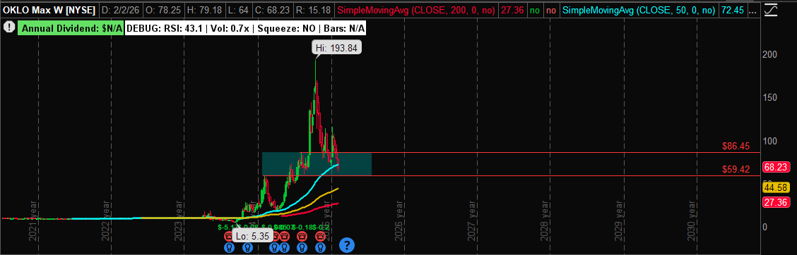Viewport: 797px width, 255px height.
Task: Select the teal shaded price zone rectangle
Action: click(x=317, y=163)
